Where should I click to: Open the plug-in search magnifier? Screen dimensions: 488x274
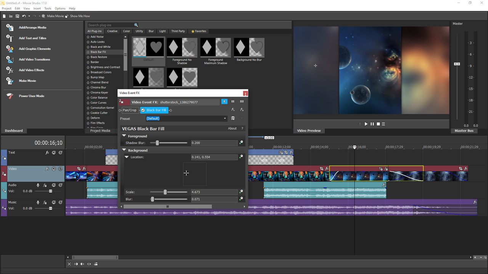tap(136, 25)
